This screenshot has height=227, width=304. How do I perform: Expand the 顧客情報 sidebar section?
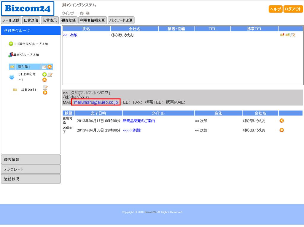pyautogui.click(x=31, y=159)
